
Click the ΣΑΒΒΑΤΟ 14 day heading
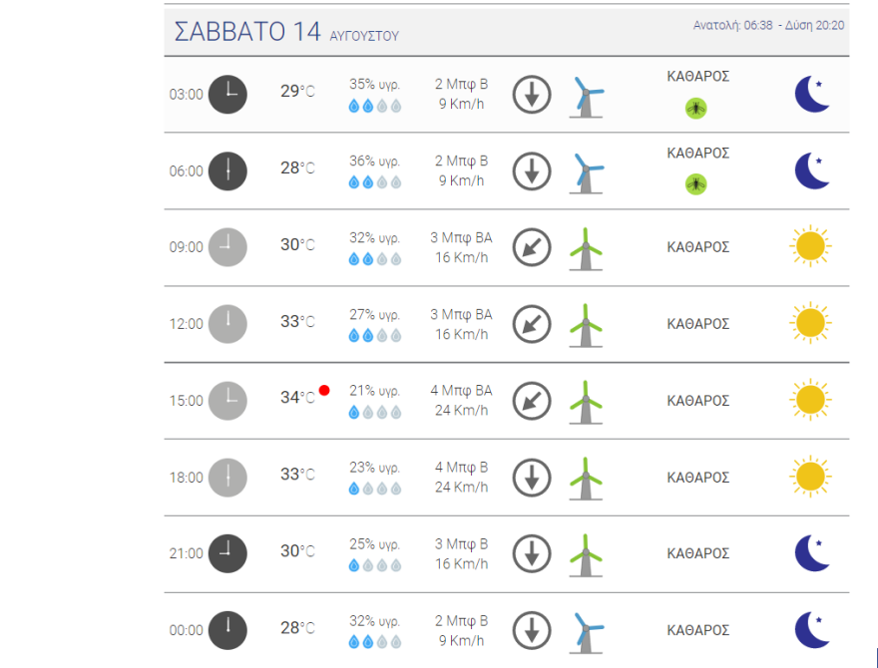coord(246,32)
